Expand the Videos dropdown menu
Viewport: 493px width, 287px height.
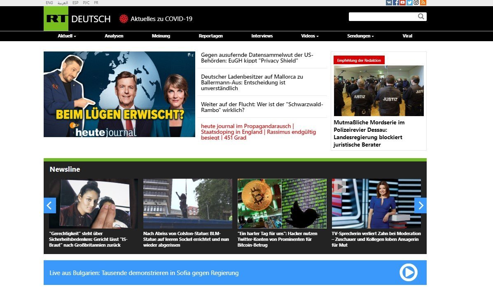(310, 36)
